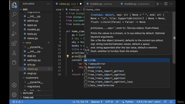
Task: Change indentation via Spaces: 4
Action: 97,102
